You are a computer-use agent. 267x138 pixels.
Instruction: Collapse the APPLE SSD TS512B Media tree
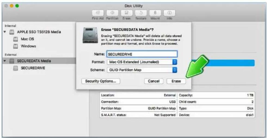click(5, 32)
